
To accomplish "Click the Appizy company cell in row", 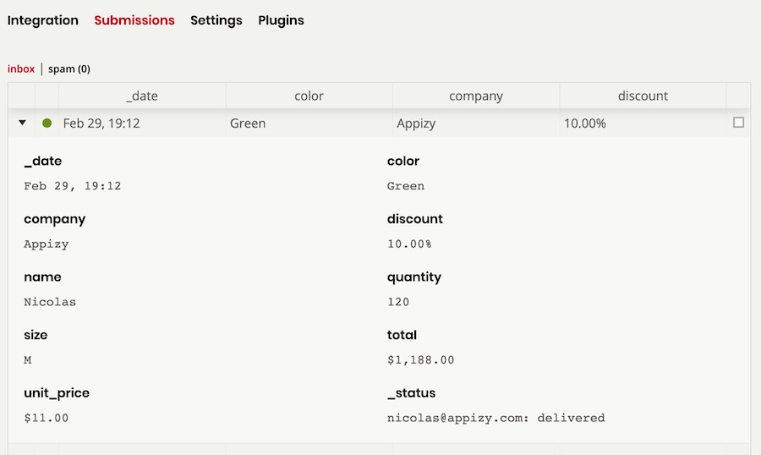I will [476, 123].
